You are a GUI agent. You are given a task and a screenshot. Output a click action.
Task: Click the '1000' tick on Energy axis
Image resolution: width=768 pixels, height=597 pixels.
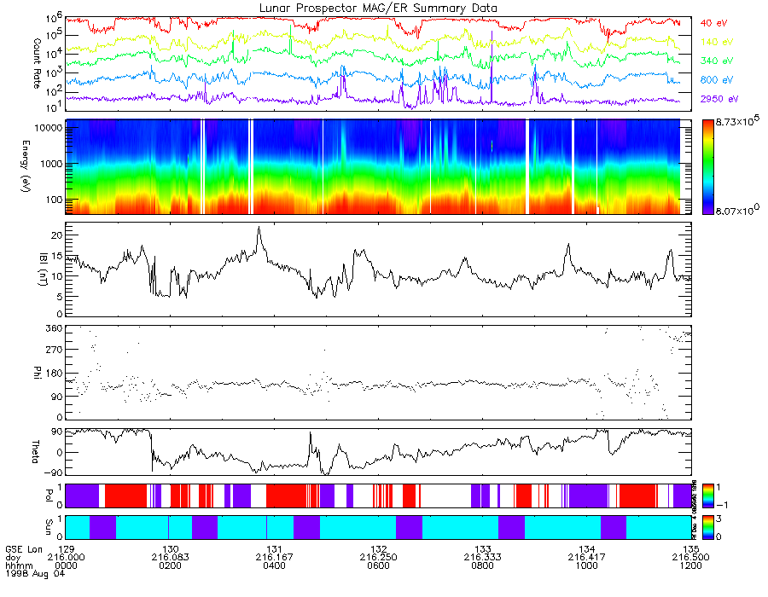tap(51, 164)
